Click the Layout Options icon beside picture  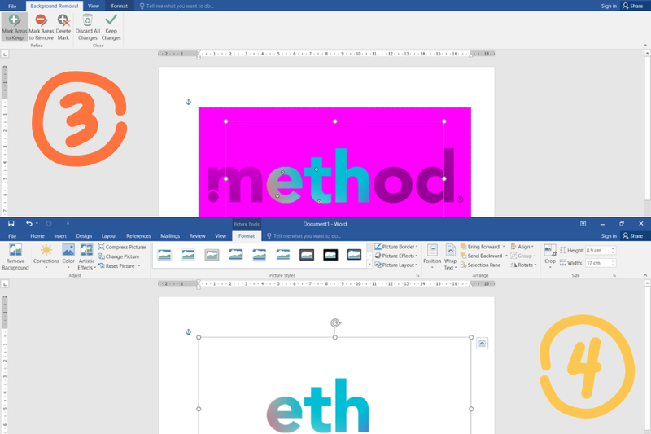coord(482,344)
